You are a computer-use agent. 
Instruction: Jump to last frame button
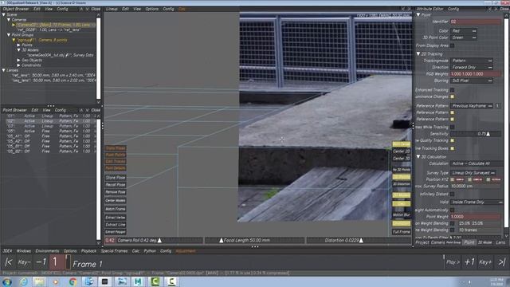[x=502, y=262]
